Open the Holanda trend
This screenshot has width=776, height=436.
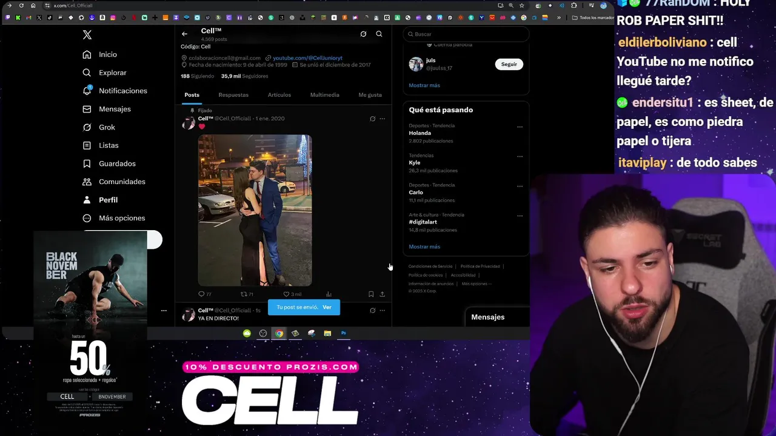[420, 133]
